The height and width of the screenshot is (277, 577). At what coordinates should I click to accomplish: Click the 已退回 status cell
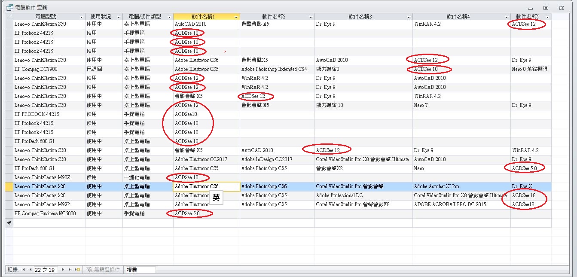104,69
